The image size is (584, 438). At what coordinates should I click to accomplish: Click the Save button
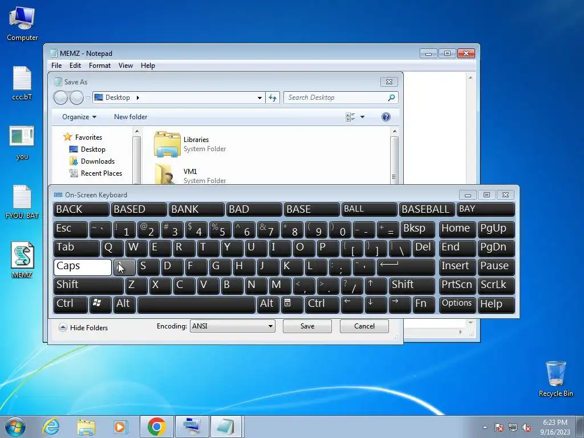307,326
